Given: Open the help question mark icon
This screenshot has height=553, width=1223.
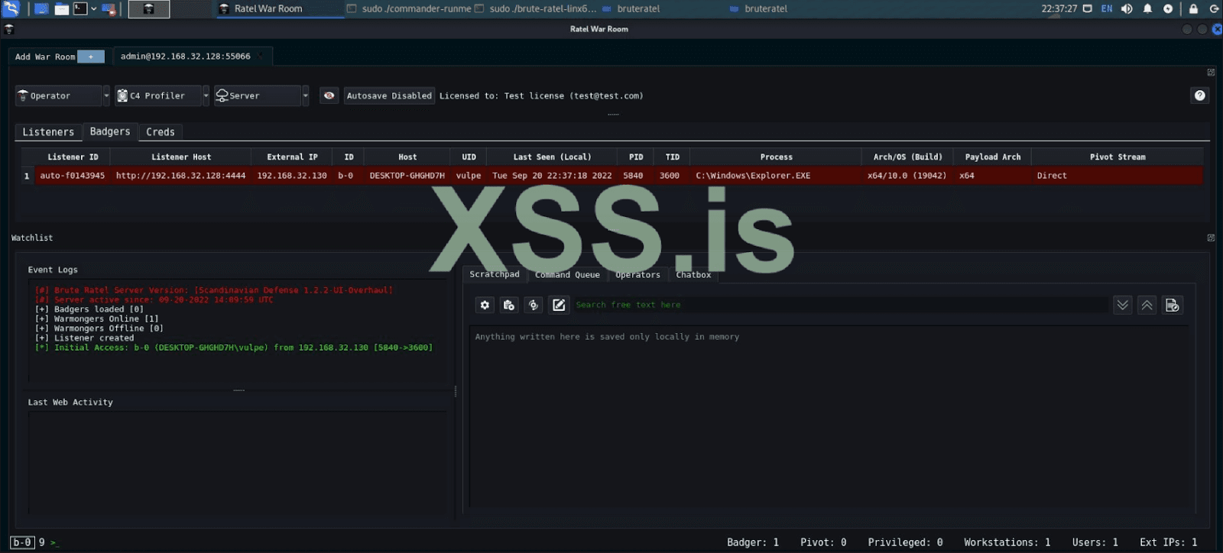Looking at the screenshot, I should point(1200,95).
